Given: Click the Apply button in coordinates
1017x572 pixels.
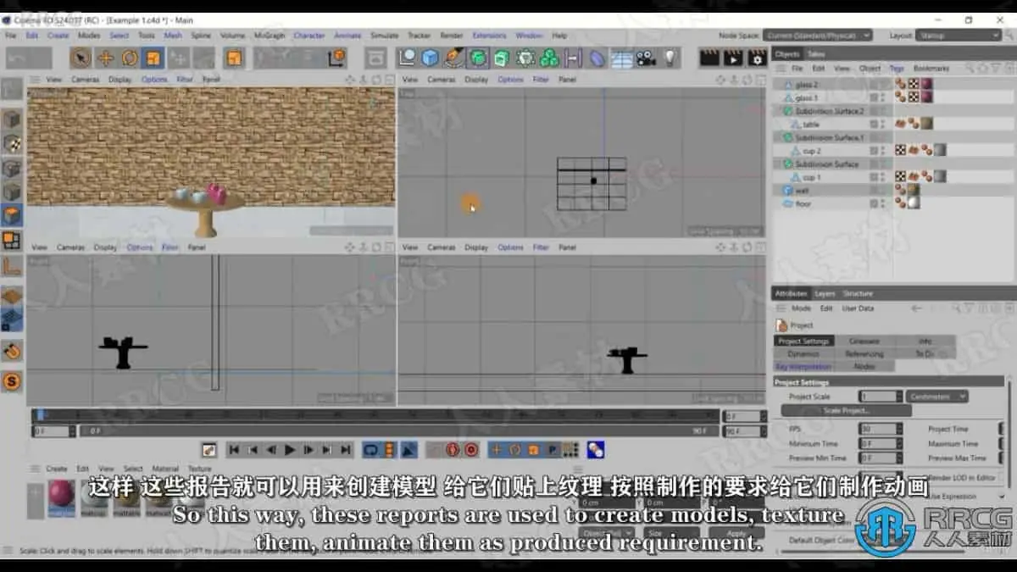Looking at the screenshot, I should click(738, 534).
